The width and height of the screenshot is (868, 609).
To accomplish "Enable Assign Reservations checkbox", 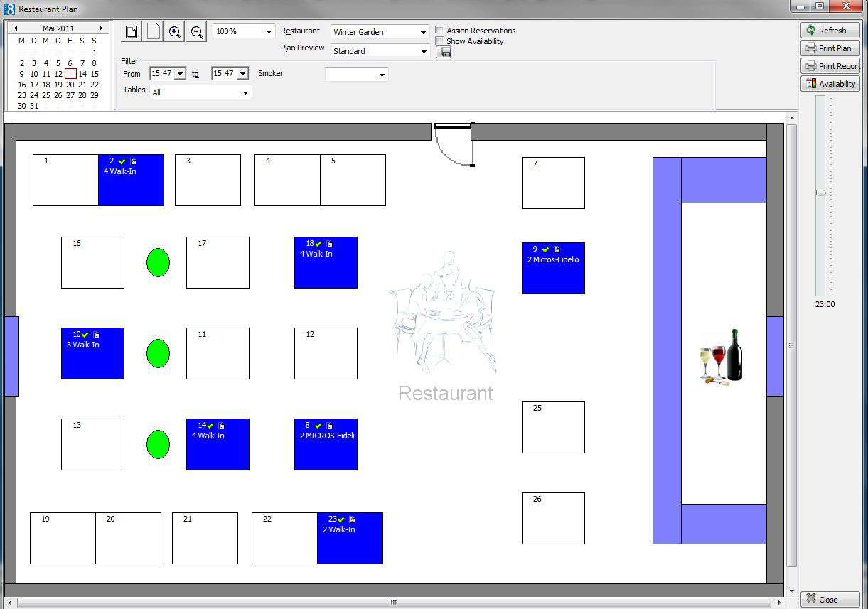I will pos(440,31).
